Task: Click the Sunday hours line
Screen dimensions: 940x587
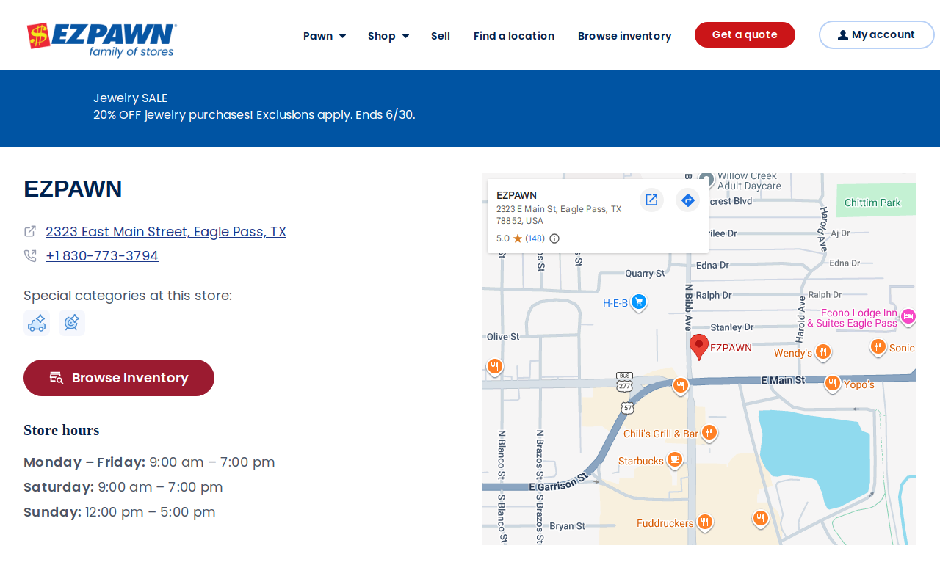Action: pyautogui.click(x=120, y=512)
